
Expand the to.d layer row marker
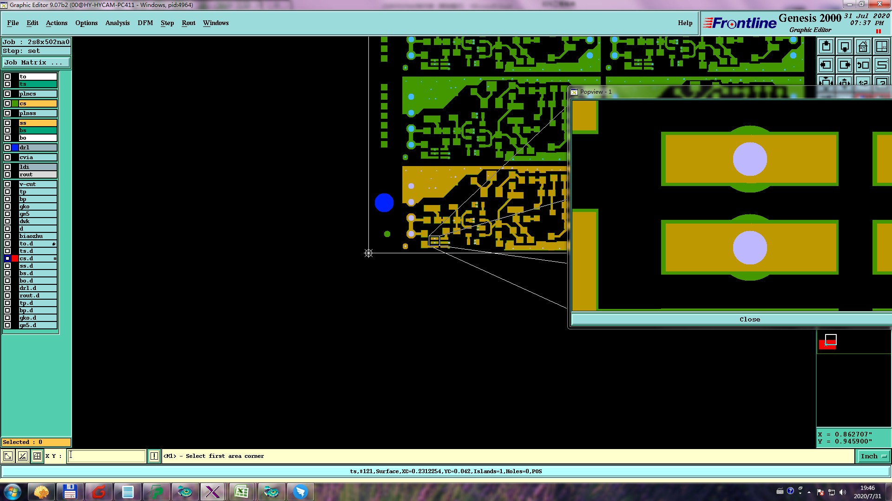click(54, 244)
